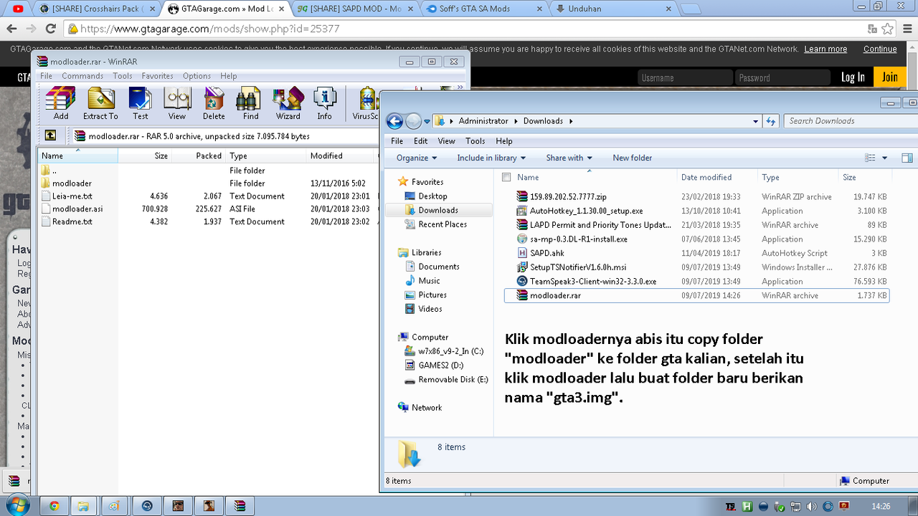This screenshot has height=516, width=918.
Task: Select Recent Places in sidebar
Action: (443, 224)
